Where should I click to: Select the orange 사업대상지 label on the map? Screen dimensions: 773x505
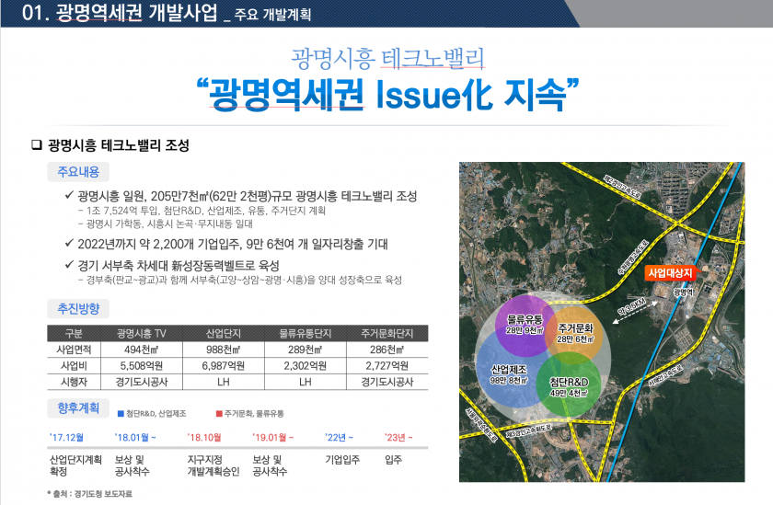pyautogui.click(x=670, y=272)
